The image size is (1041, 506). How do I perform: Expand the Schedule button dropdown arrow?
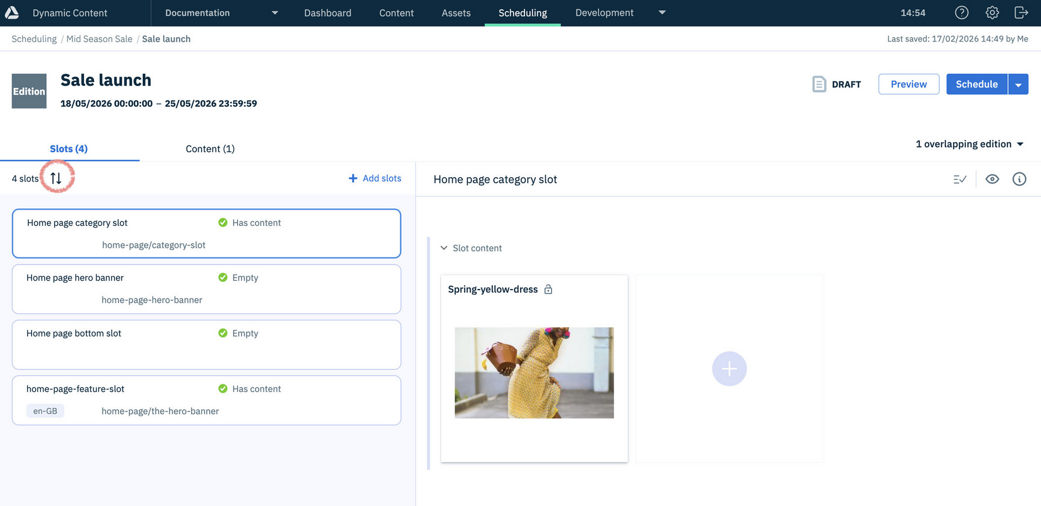pos(1018,85)
